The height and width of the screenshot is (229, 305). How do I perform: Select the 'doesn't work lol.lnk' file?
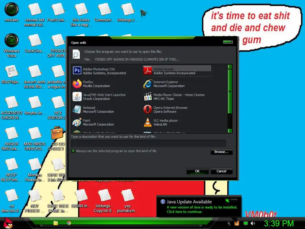[x=35, y=77]
